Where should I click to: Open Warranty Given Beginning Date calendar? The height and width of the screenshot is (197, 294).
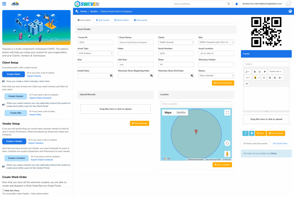tap(152, 76)
